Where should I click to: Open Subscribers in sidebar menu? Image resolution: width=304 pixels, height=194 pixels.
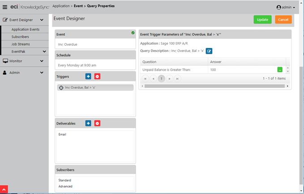pos(20,37)
